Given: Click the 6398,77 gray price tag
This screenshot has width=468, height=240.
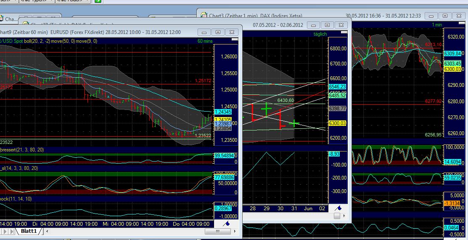Looking at the screenshot, I should tap(337, 109).
